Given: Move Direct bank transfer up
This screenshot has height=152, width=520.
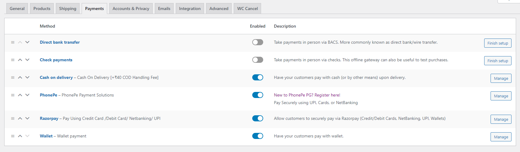Looking at the screenshot, I should (x=20, y=42).
